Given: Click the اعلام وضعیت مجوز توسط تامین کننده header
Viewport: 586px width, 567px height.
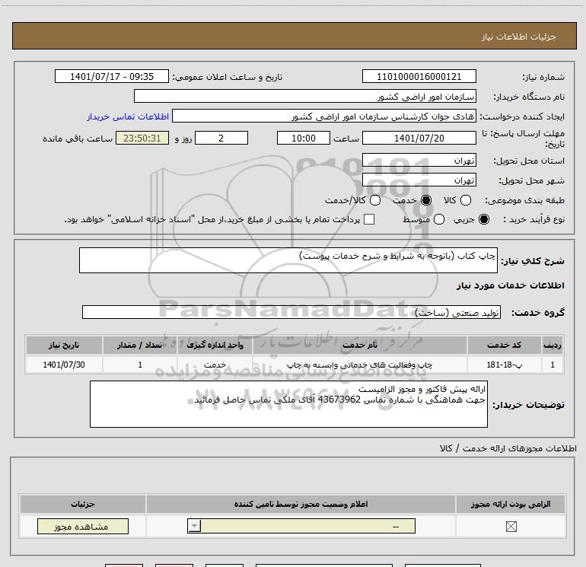Looking at the screenshot, I should pyautogui.click(x=301, y=504).
